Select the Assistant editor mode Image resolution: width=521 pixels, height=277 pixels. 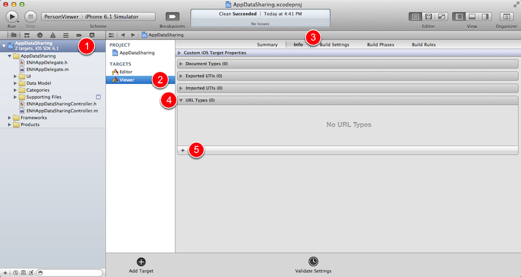429,17
